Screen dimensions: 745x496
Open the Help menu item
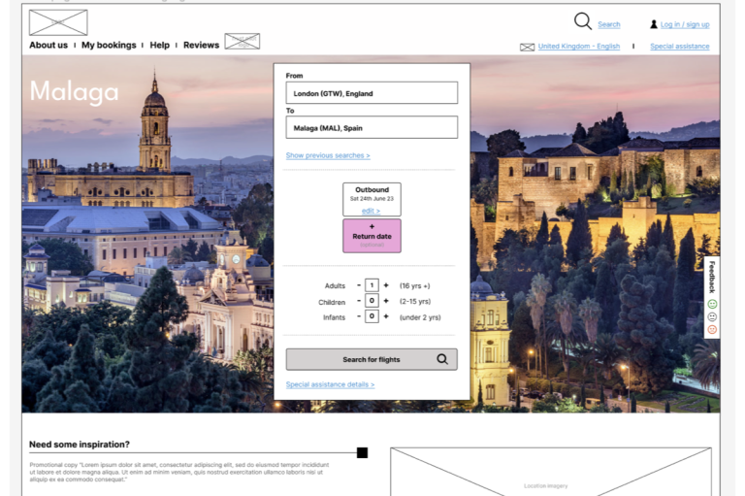click(x=160, y=46)
